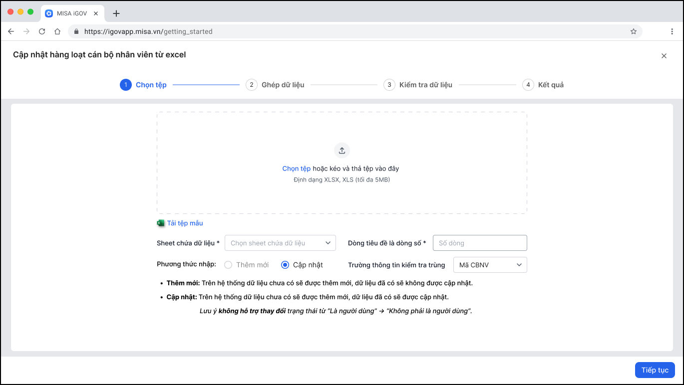684x385 pixels.
Task: Open the Mã CBNV dropdown
Action: 490,265
